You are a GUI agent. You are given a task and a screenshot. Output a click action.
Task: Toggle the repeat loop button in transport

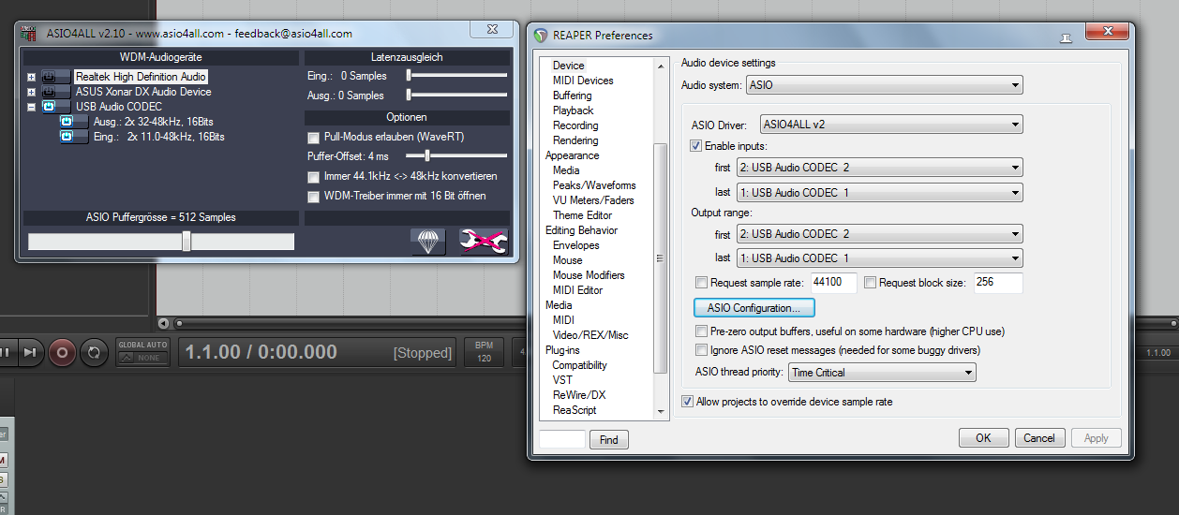(94, 352)
